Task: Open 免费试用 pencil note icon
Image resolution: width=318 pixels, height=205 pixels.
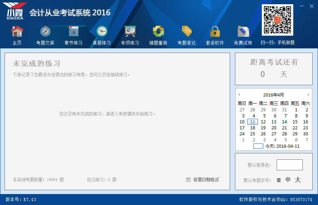Action: pyautogui.click(x=243, y=31)
